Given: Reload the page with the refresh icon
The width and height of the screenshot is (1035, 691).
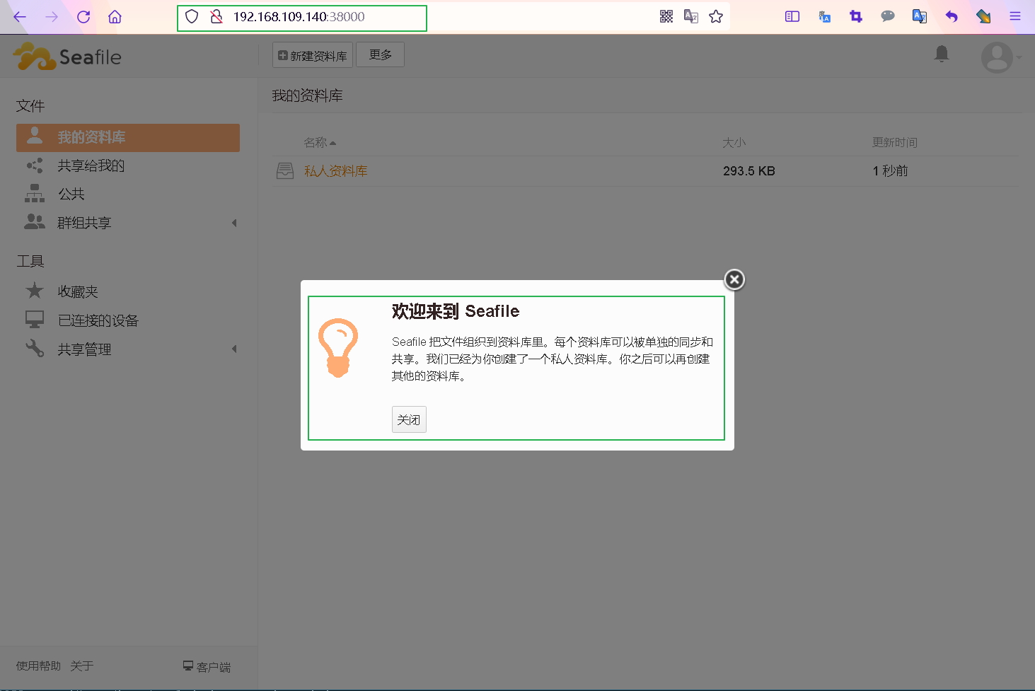Looking at the screenshot, I should (x=83, y=17).
